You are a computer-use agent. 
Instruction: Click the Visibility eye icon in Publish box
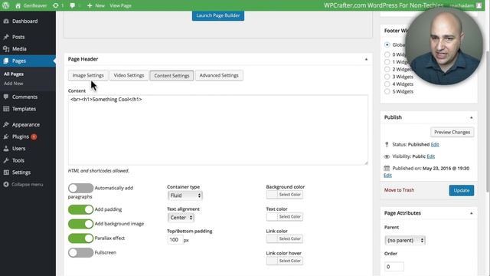coord(387,156)
